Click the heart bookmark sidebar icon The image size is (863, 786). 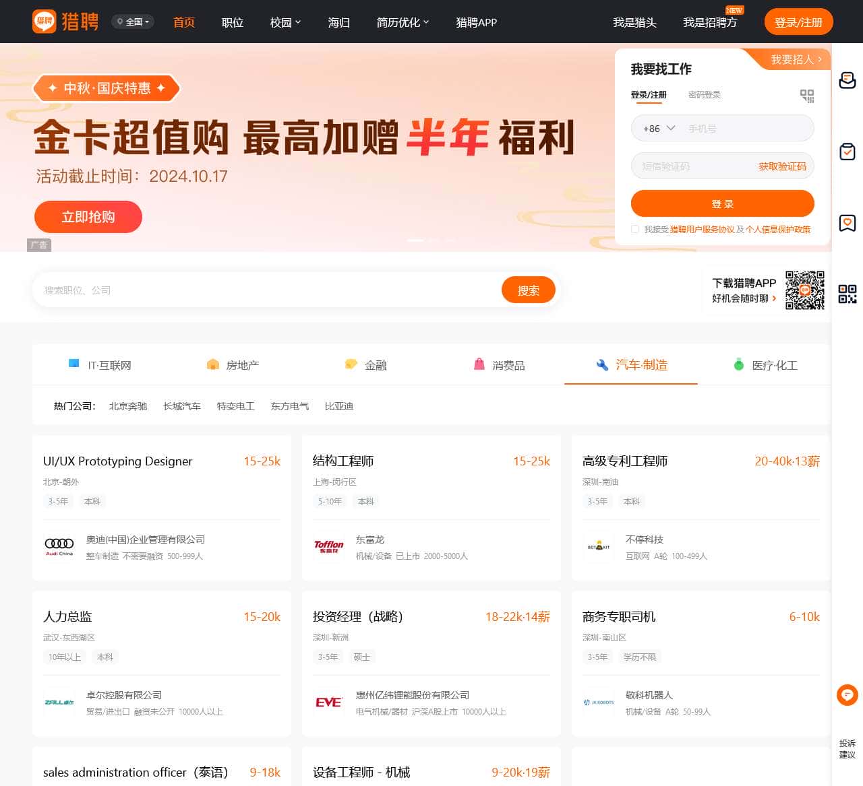pyautogui.click(x=847, y=223)
